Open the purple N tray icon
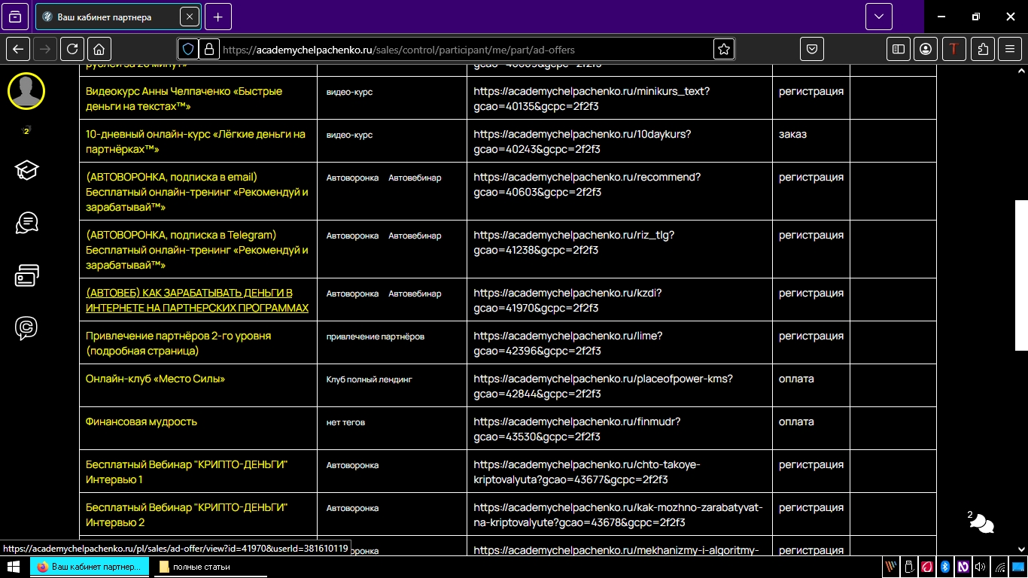Screen dimensions: 1028x578 coord(963,567)
